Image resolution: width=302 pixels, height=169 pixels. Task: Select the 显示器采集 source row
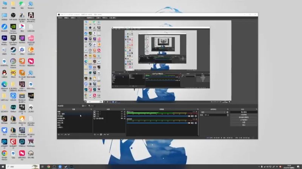click(x=109, y=118)
